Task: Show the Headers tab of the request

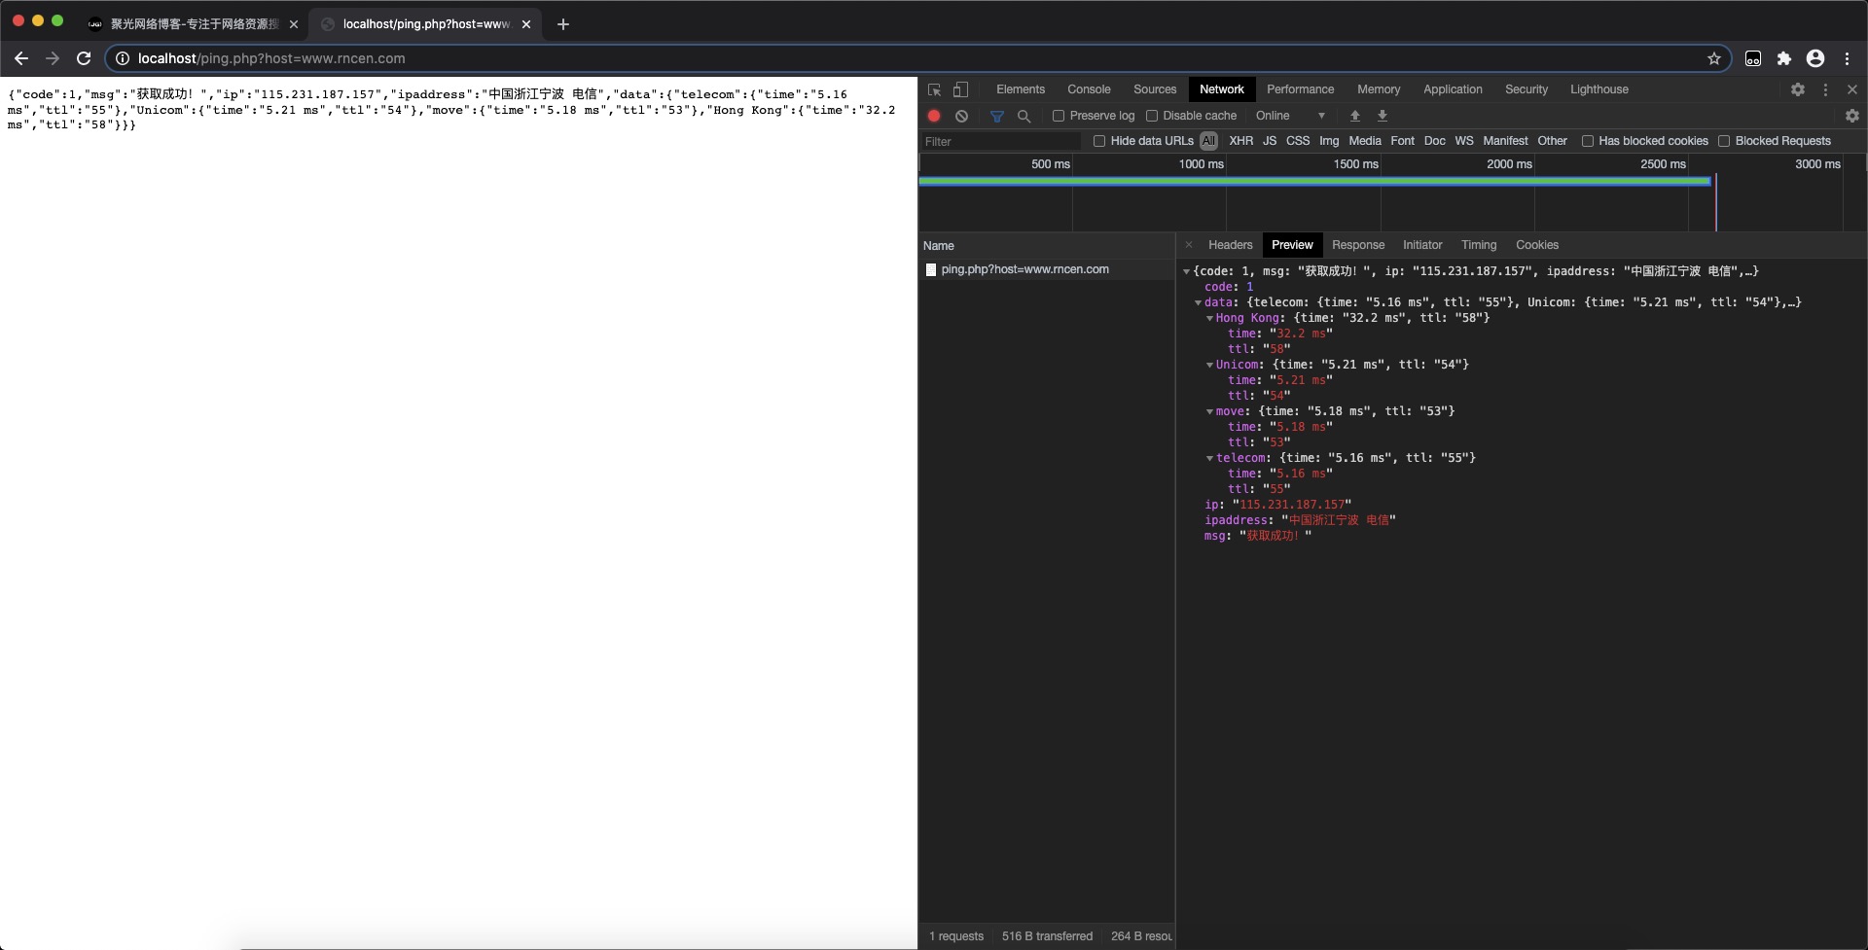Action: click(1230, 245)
